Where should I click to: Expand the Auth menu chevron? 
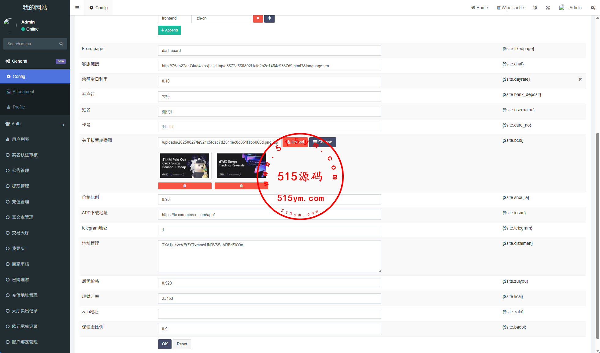(x=64, y=125)
